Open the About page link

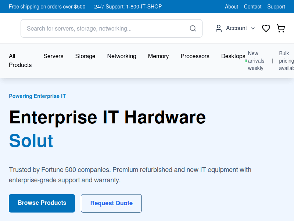pos(231,7)
